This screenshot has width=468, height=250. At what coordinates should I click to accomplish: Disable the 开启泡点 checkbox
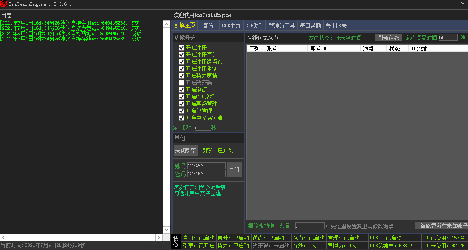click(181, 90)
